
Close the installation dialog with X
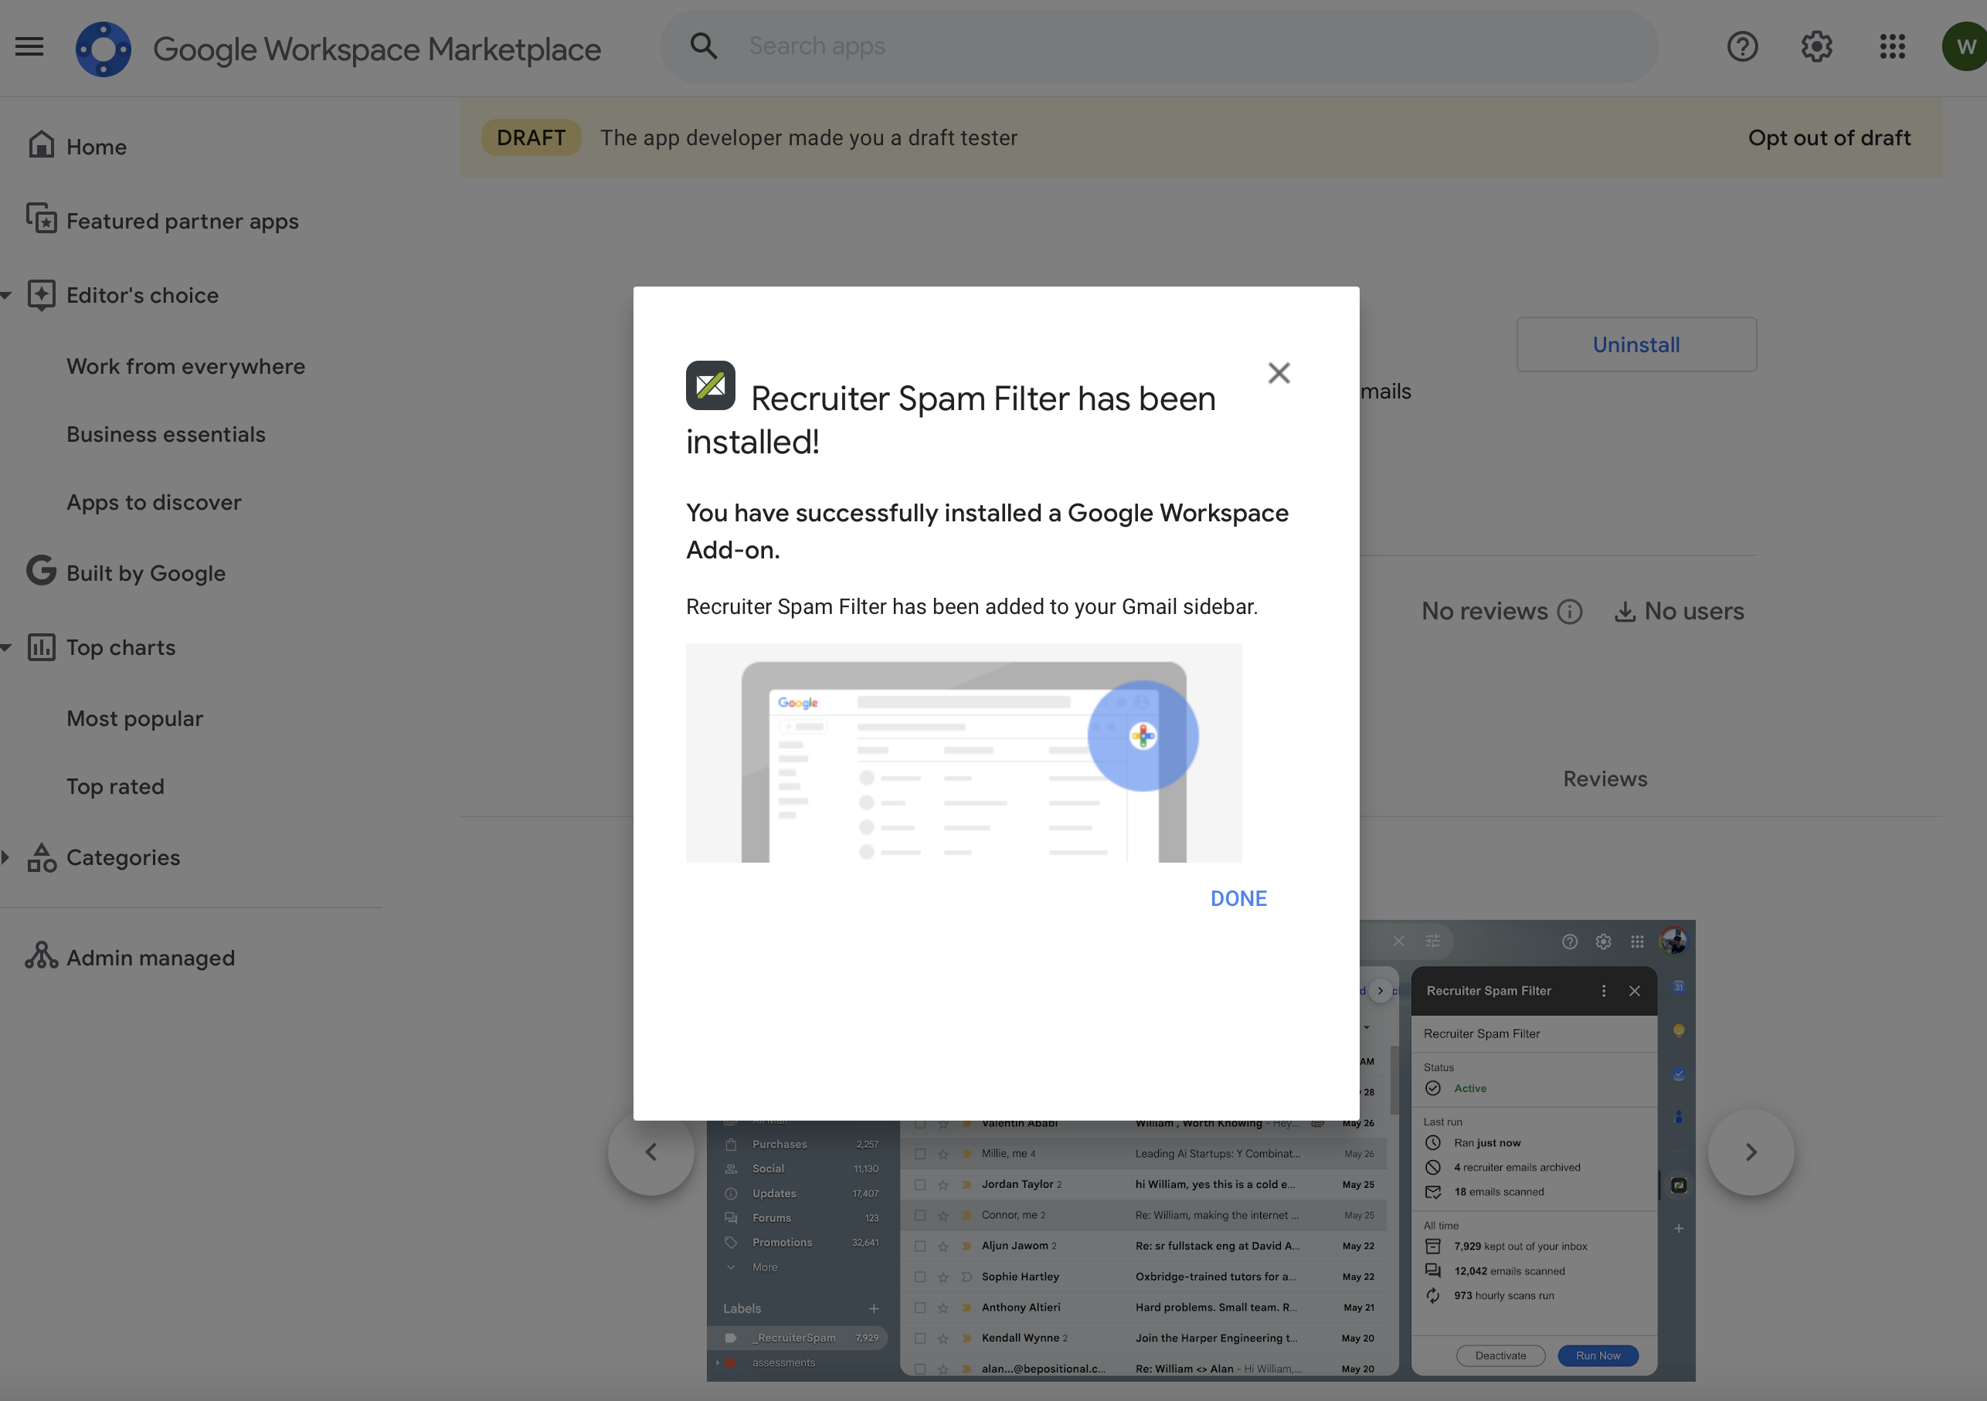click(x=1279, y=373)
